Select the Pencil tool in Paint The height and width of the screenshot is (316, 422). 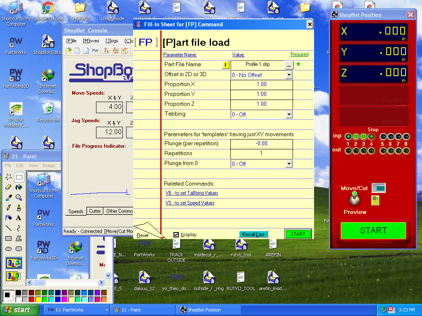pos(9,208)
